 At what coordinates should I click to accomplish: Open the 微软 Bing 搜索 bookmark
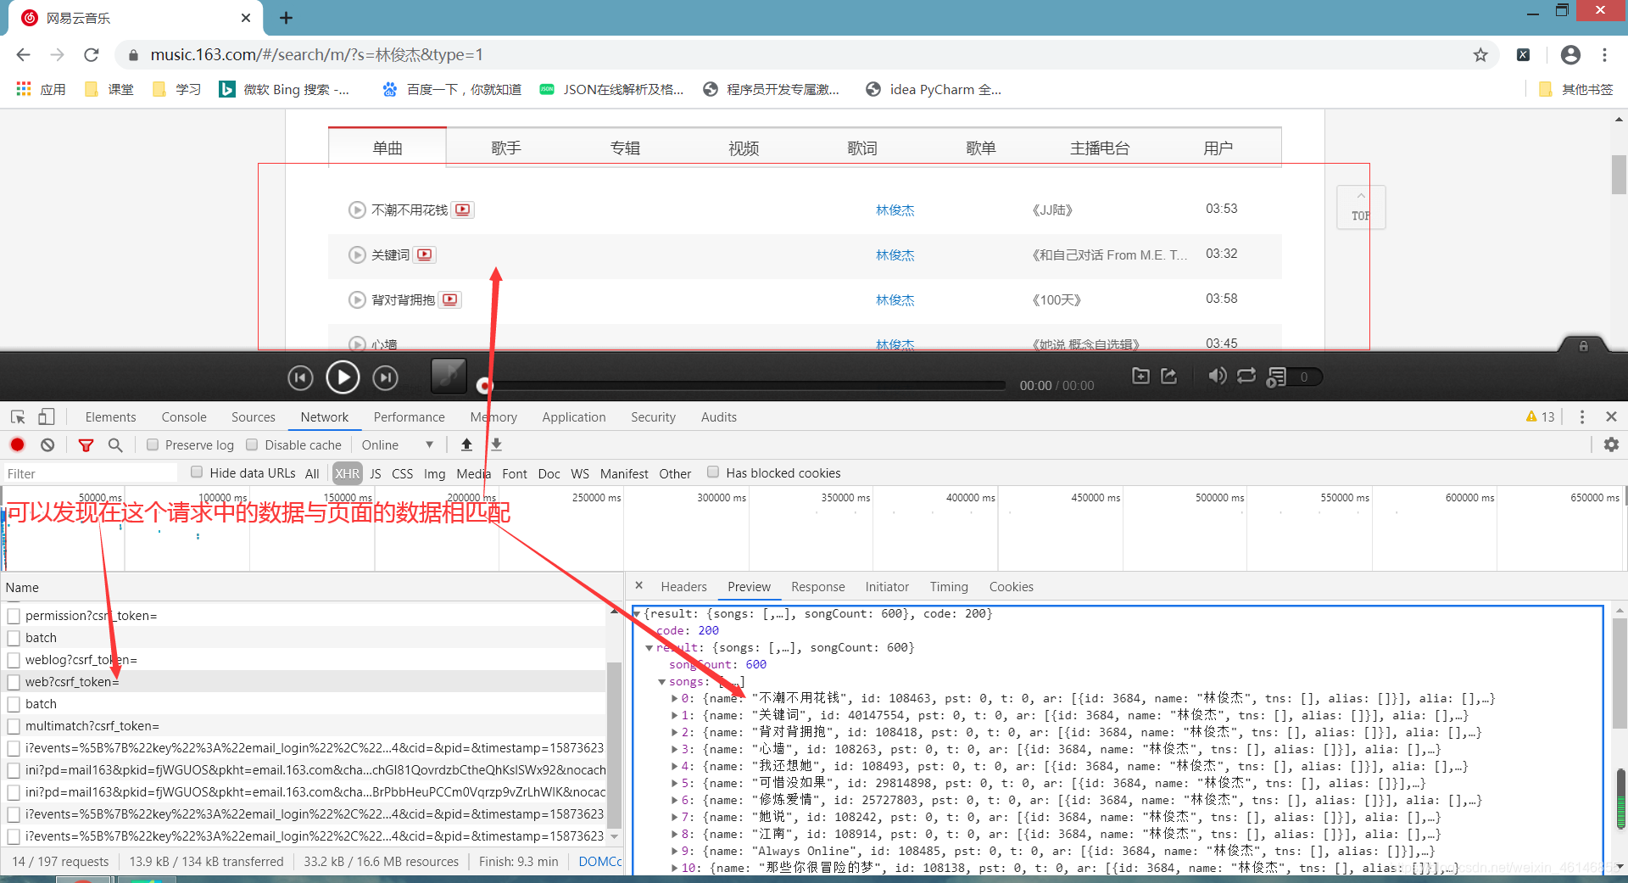[285, 89]
